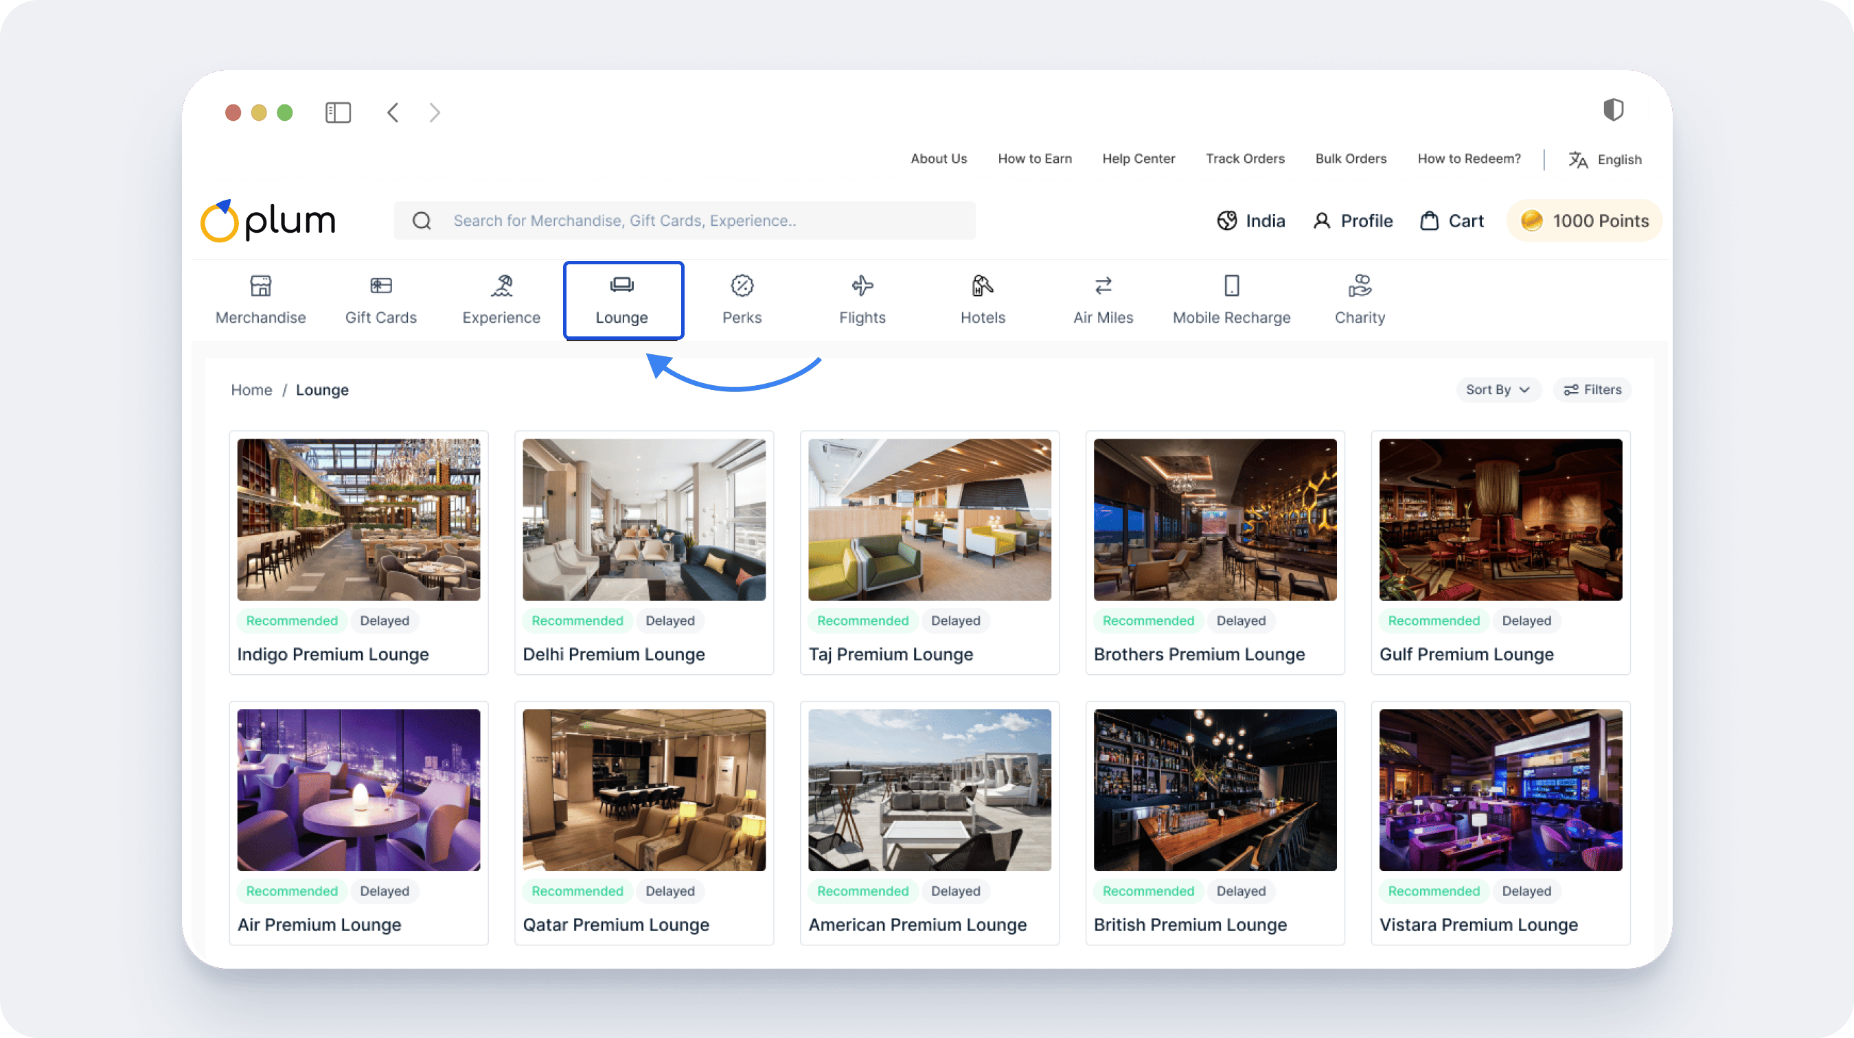
Task: Go forward with the browser forward arrow
Action: click(434, 113)
